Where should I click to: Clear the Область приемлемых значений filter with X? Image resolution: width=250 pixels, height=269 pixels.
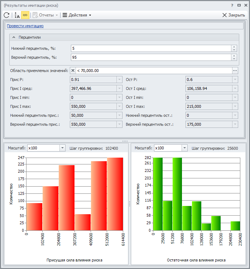pyautogui.click(x=72, y=71)
